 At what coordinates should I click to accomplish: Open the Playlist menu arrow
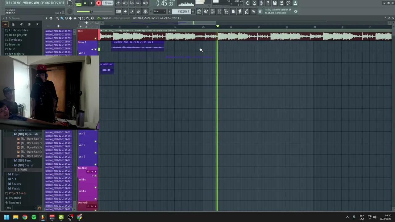tap(47, 18)
